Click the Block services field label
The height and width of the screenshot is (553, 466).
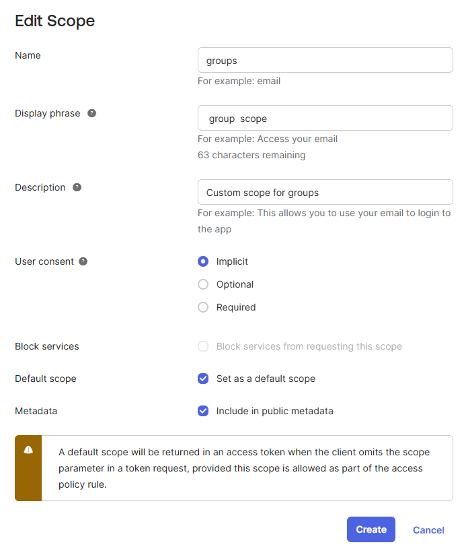47,346
